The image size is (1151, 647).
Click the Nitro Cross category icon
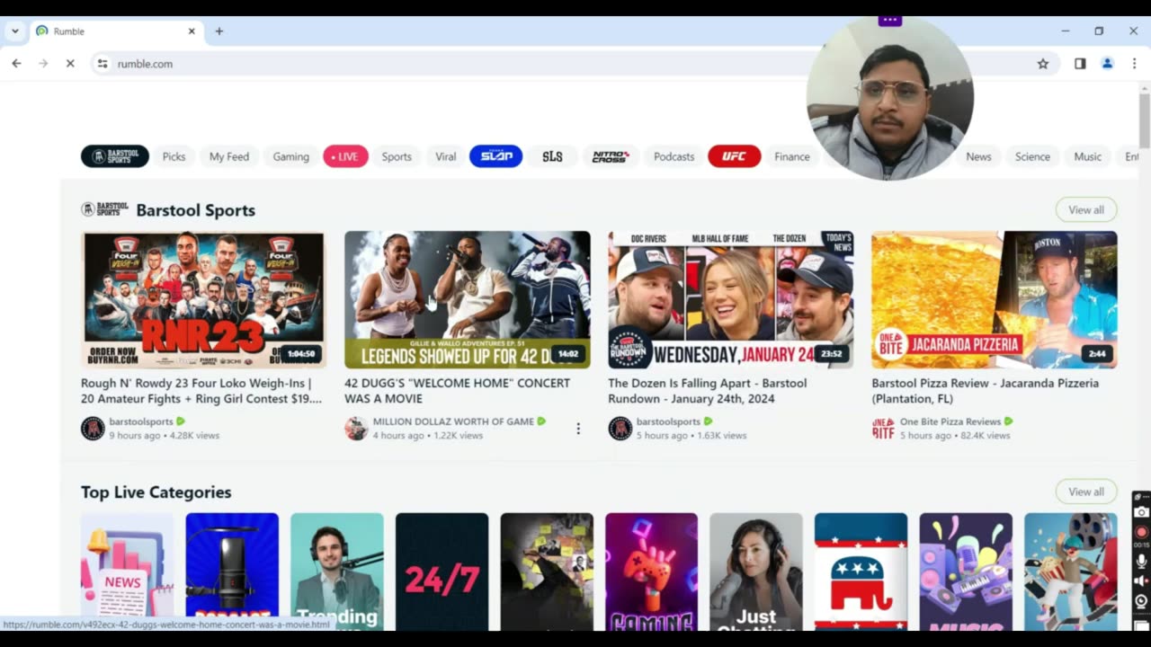pos(611,156)
